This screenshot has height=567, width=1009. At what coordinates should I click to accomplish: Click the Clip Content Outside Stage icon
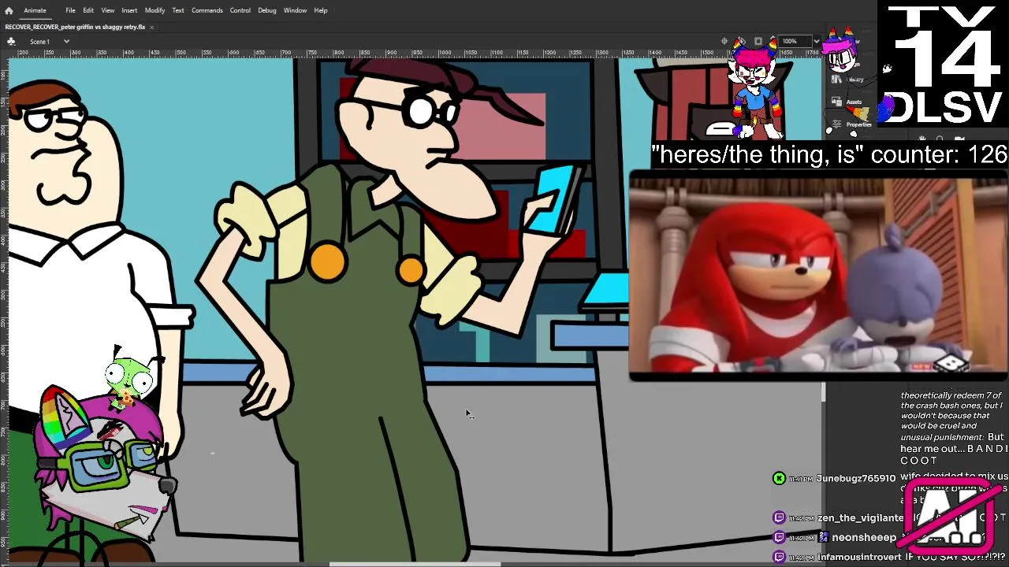(x=758, y=41)
